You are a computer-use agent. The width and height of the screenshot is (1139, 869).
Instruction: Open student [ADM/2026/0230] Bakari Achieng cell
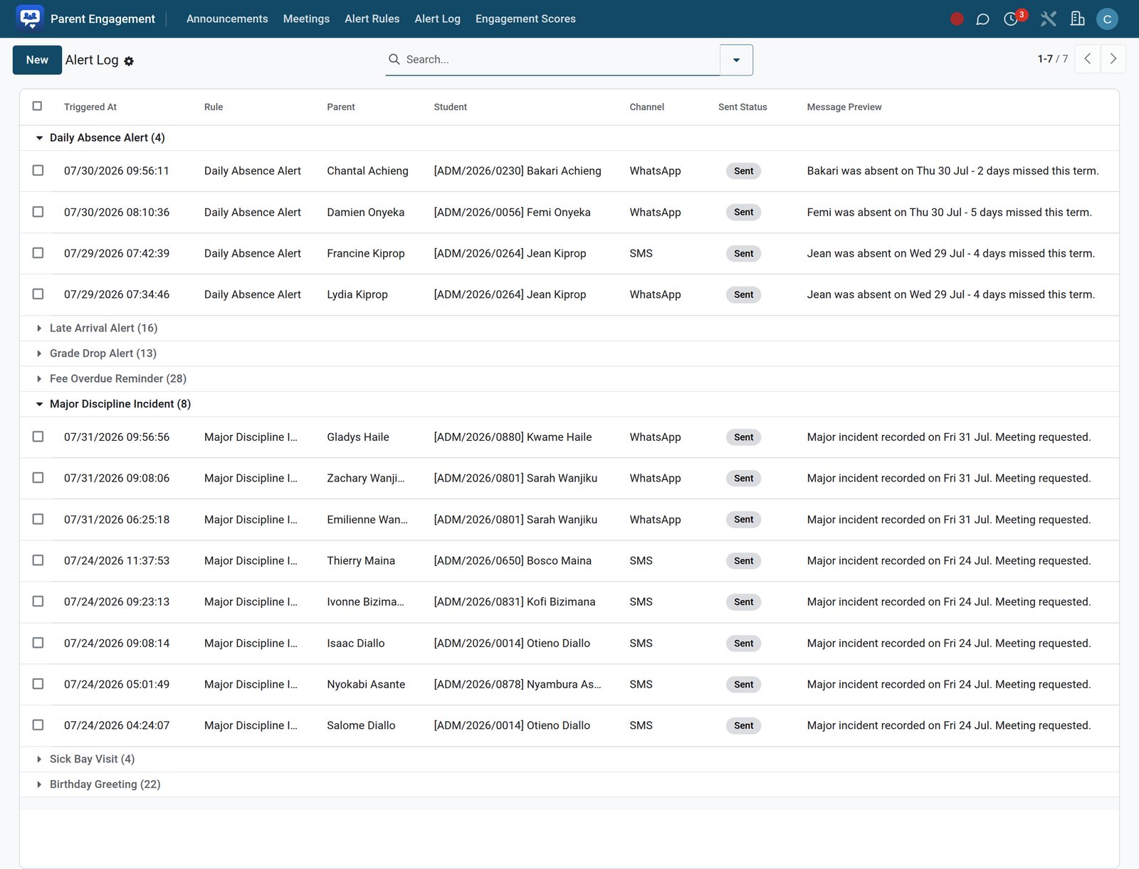[x=518, y=171]
